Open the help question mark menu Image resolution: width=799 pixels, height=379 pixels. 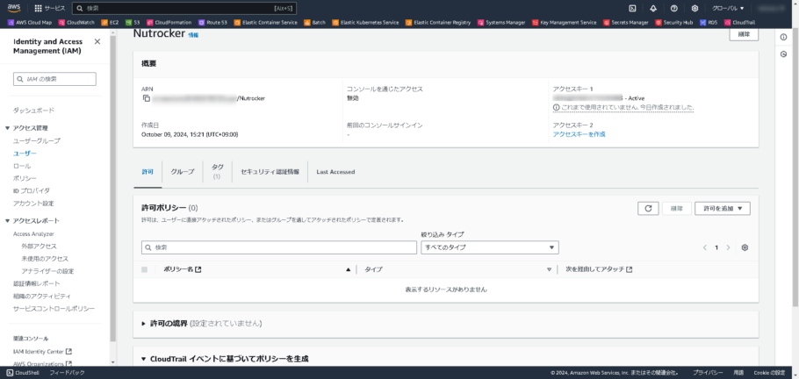point(673,8)
